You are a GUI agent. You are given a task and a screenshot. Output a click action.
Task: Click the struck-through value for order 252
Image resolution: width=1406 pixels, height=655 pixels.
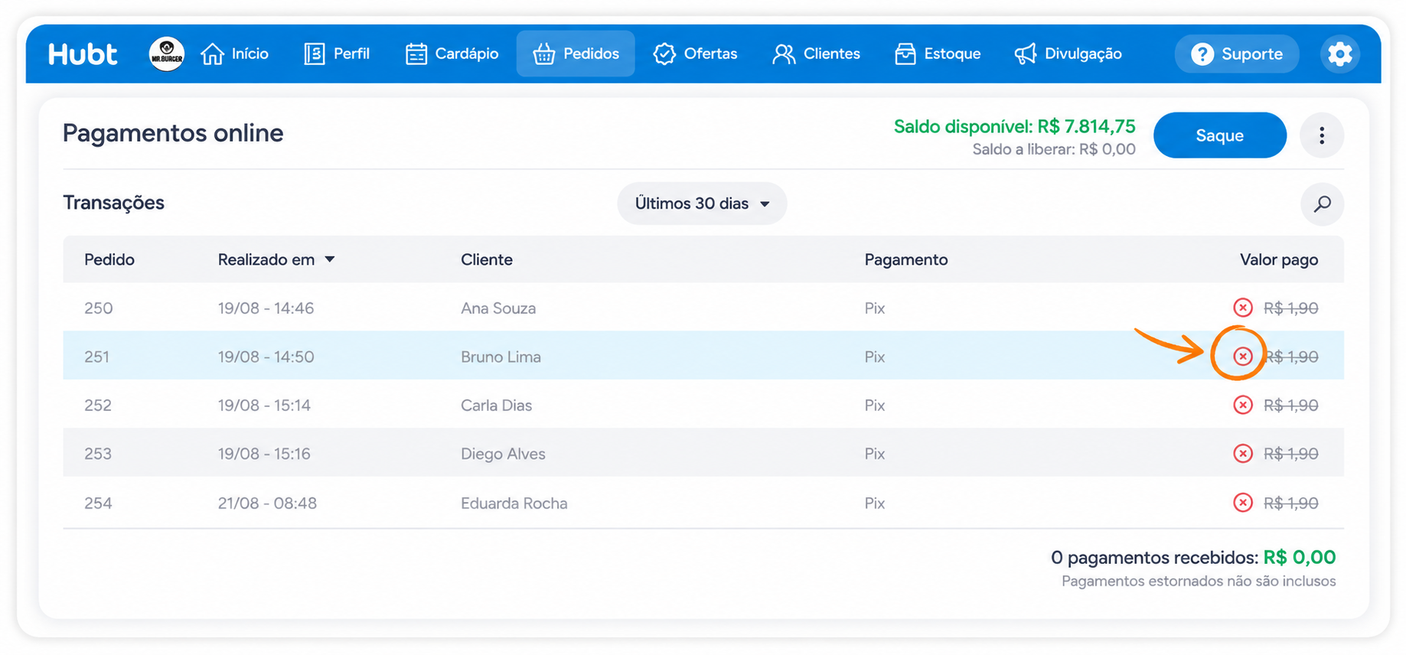1290,406
